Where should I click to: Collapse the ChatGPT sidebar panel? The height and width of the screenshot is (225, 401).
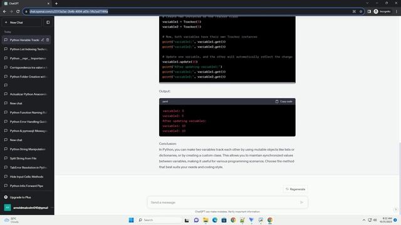point(48,22)
